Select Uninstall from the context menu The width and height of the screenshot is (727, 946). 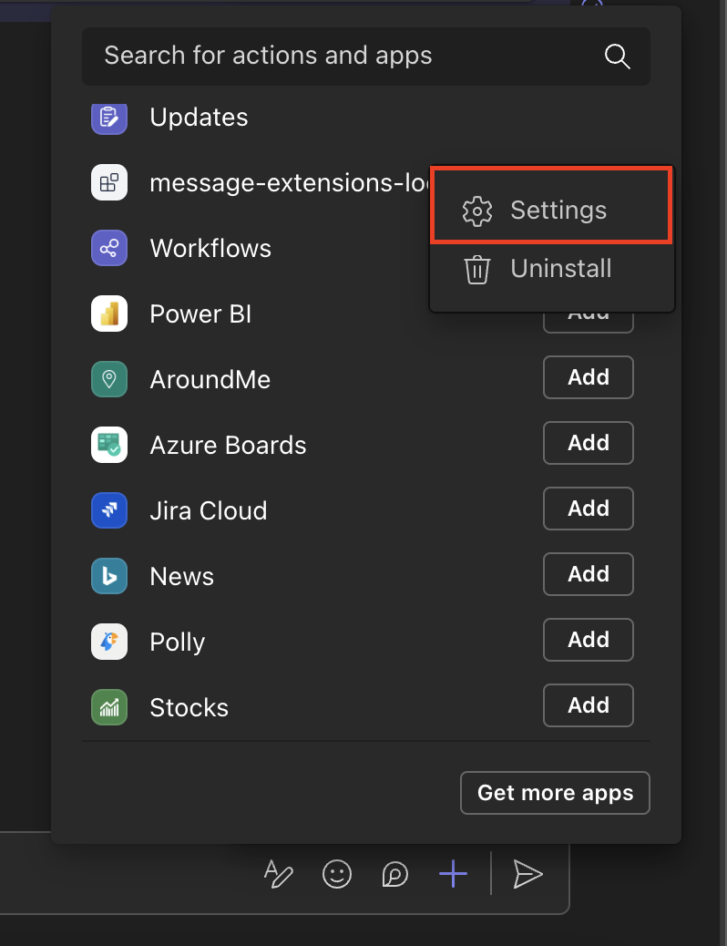click(551, 270)
